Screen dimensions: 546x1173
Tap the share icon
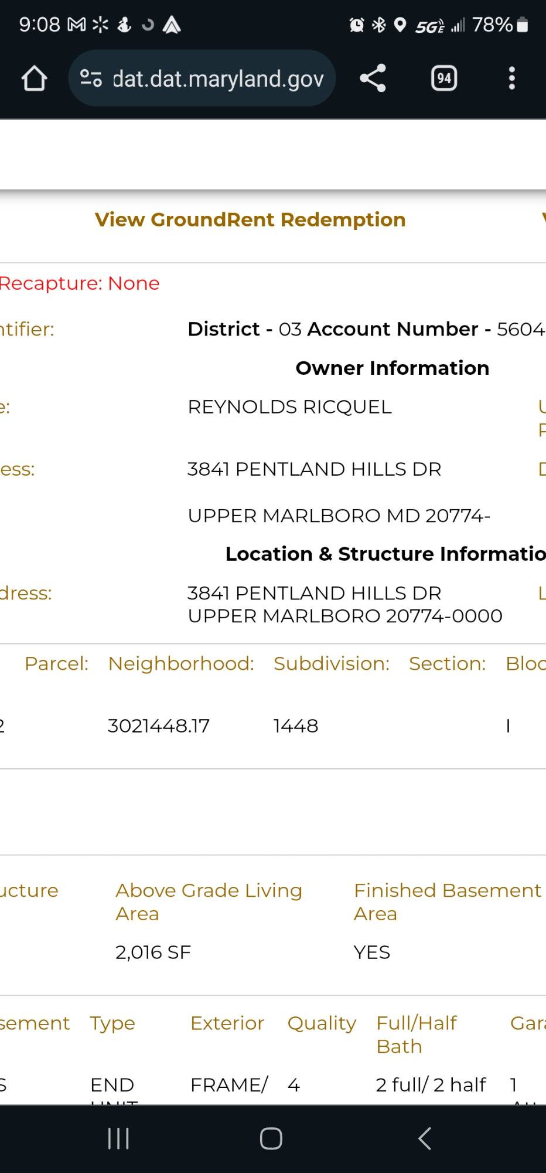[373, 79]
